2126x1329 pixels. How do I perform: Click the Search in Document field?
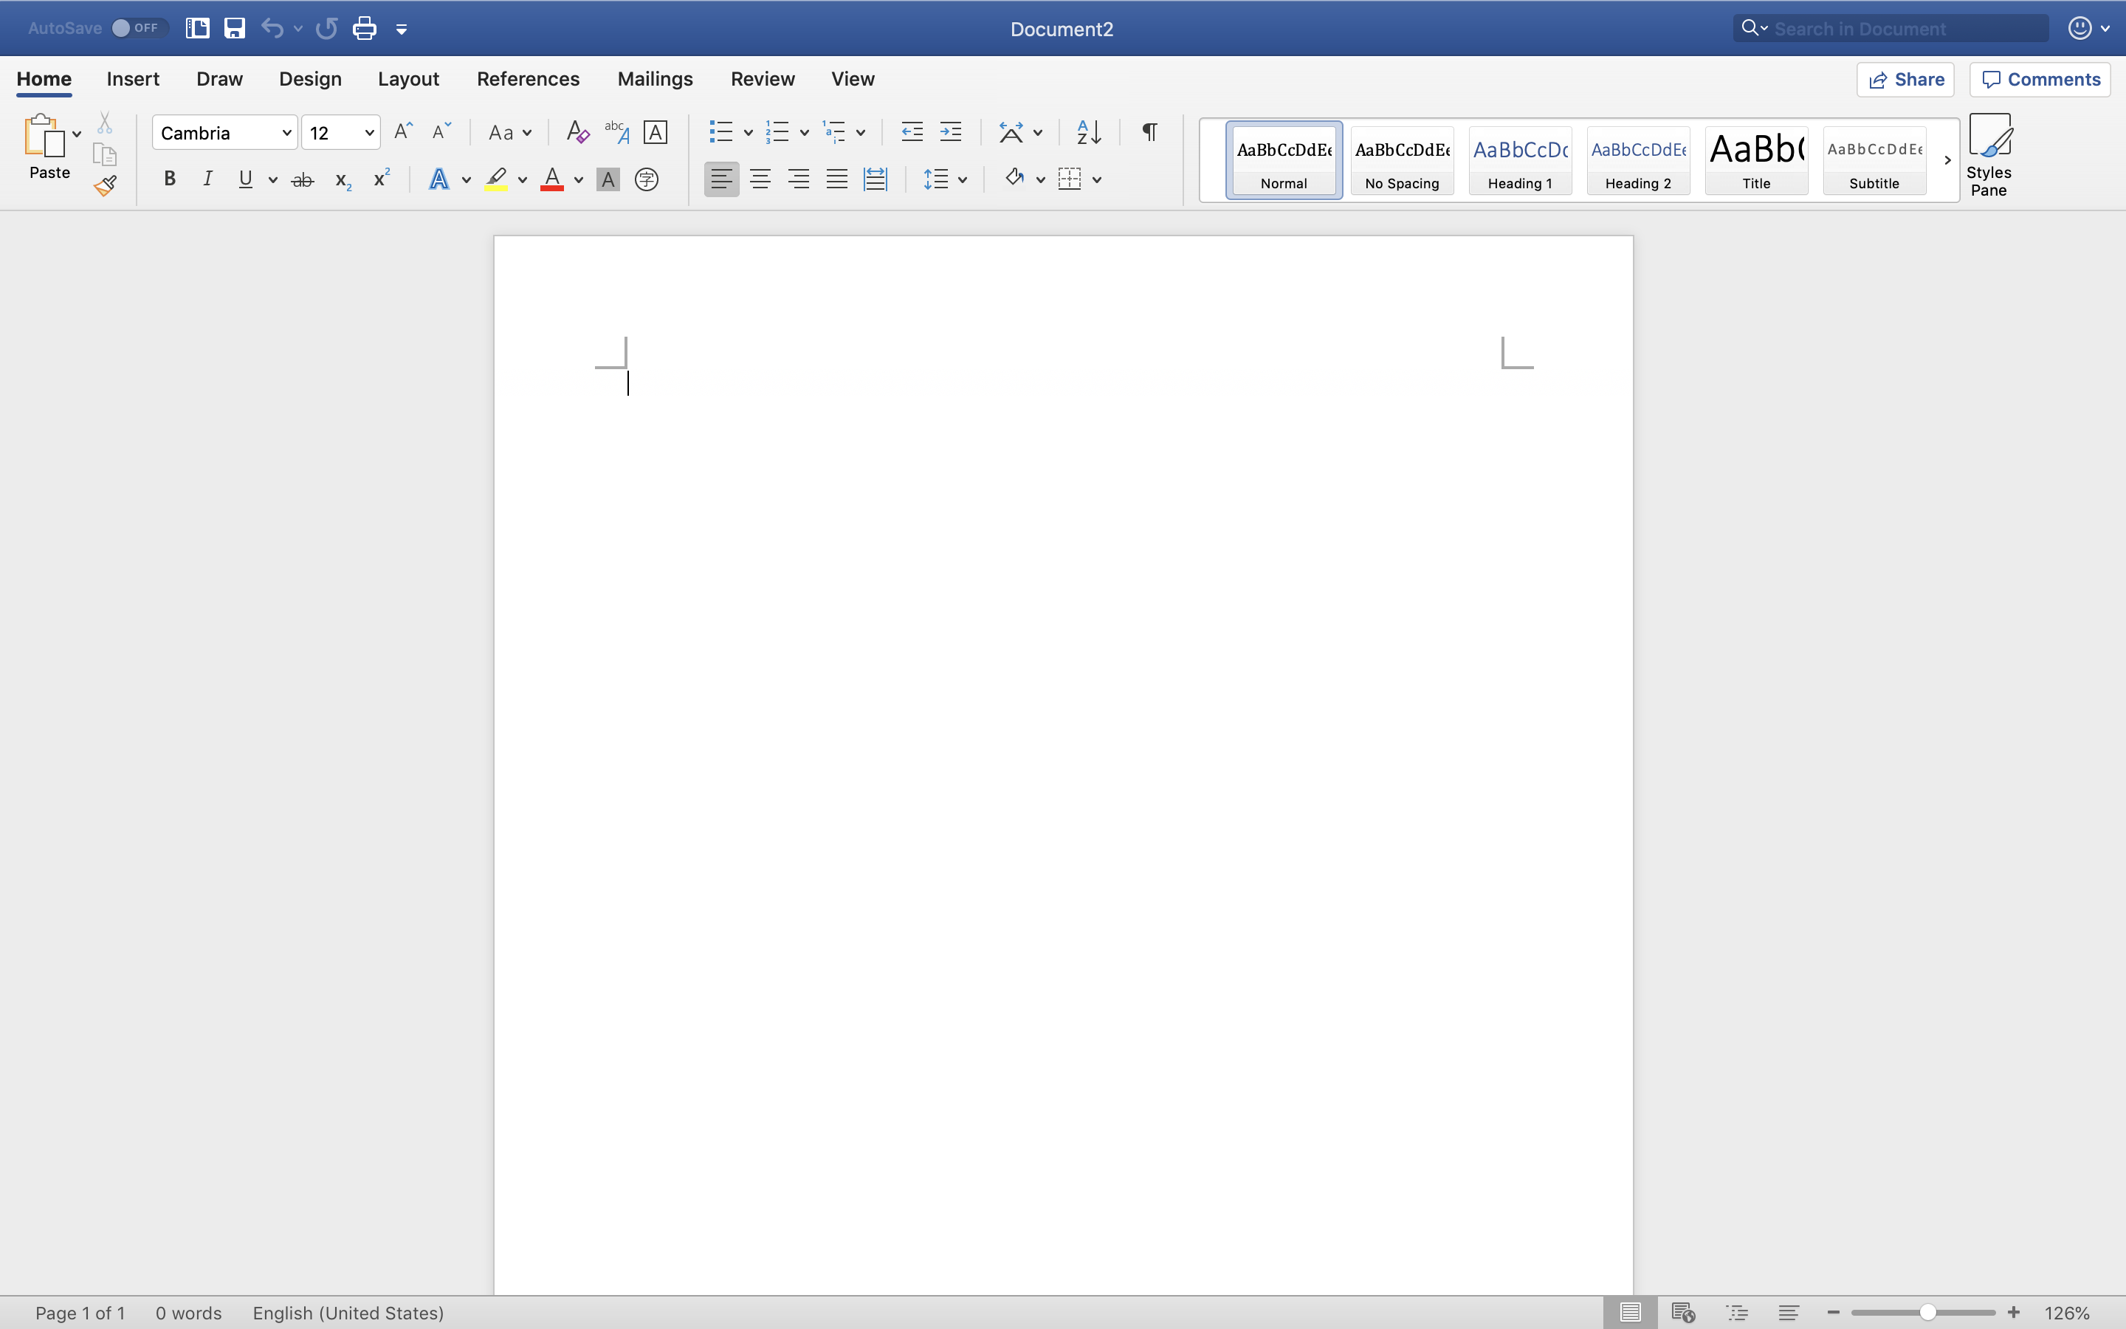coord(1891,28)
